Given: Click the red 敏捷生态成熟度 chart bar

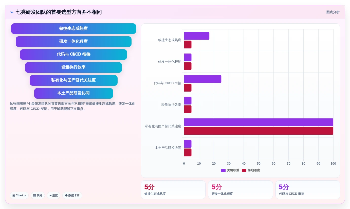Looking at the screenshot, I should pyautogui.click(x=188, y=44).
